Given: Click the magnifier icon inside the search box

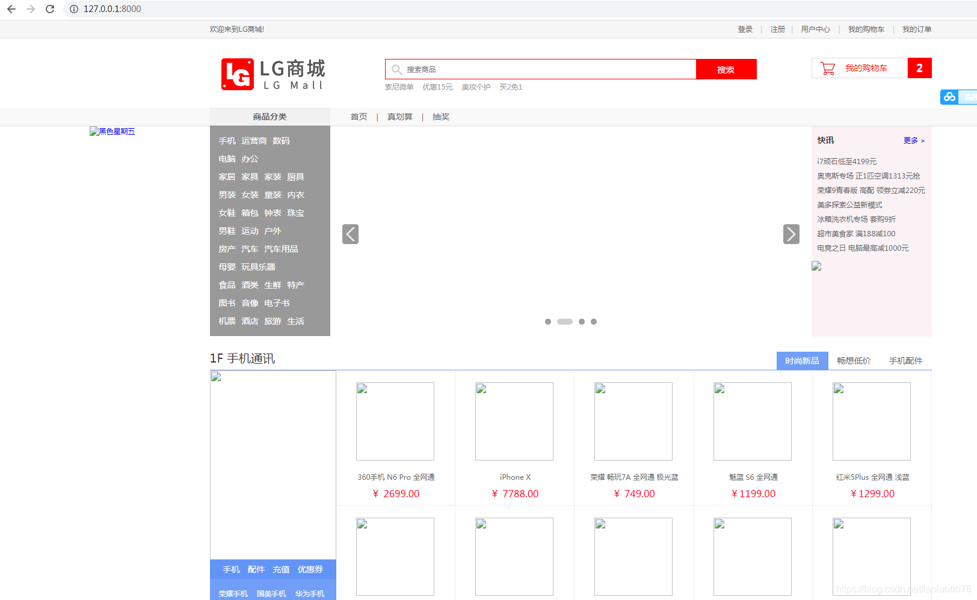Looking at the screenshot, I should [x=396, y=69].
